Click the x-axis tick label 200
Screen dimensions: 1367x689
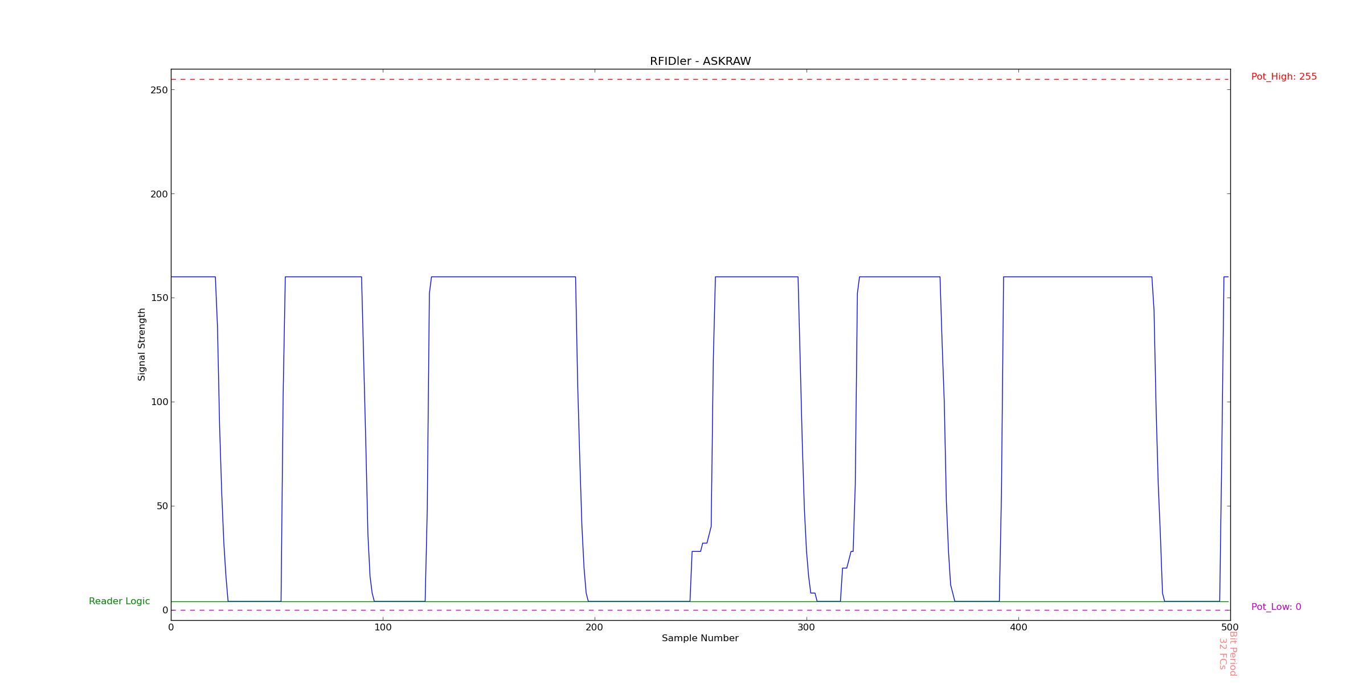(x=595, y=628)
